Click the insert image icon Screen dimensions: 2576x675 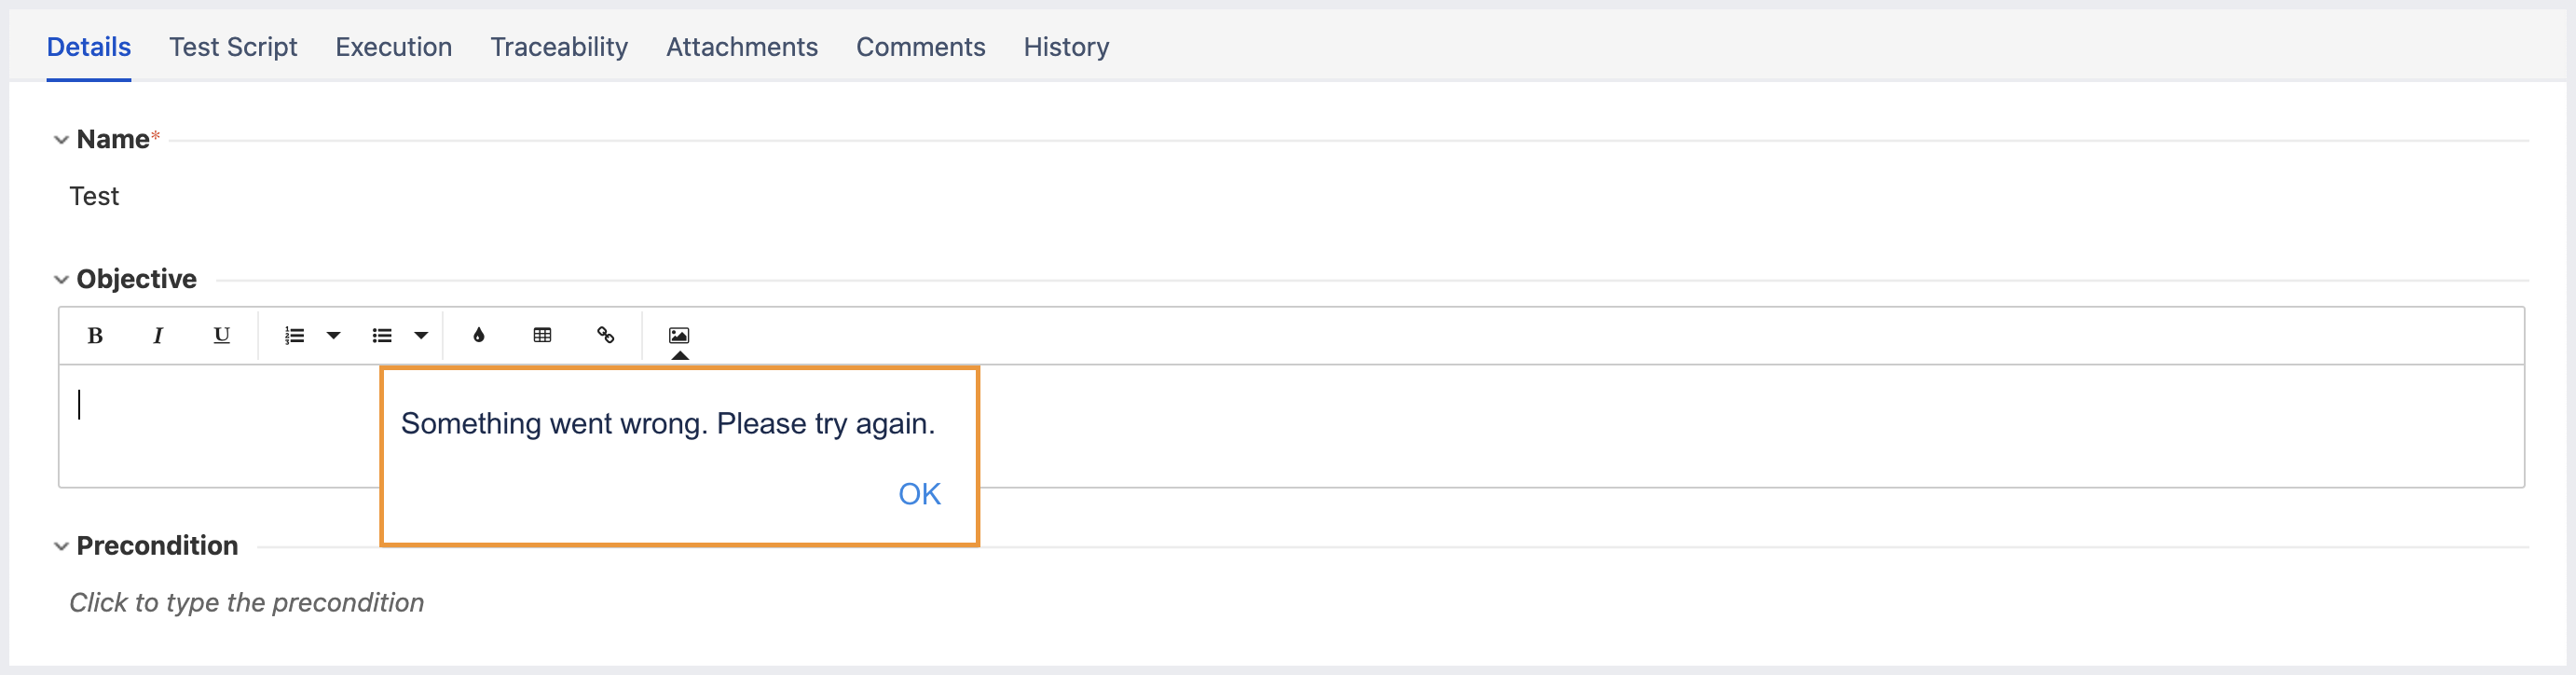point(679,336)
